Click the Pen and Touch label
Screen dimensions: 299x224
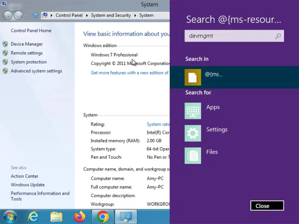click(x=106, y=157)
